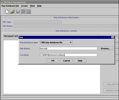The height and width of the screenshot is (100, 119).
Task: Click the last greyed toolbar icon
Action: coord(29,12)
